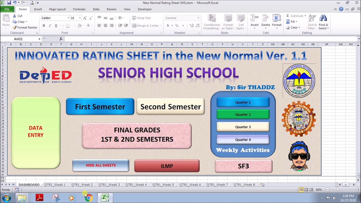Click the Windows Start button
Screen dimensions: 361x203
point(6,198)
